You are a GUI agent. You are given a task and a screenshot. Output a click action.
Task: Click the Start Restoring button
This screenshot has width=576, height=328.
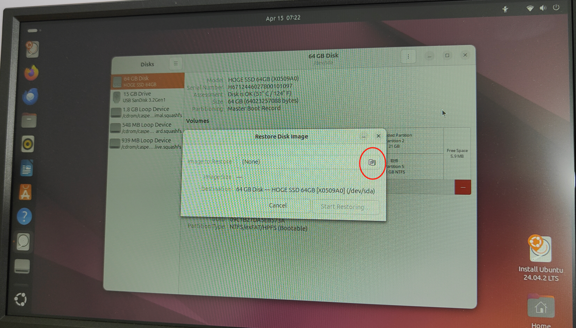click(345, 207)
